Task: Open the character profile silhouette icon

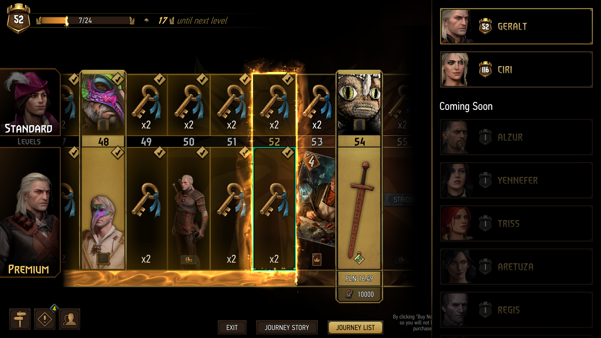Action: coord(69,319)
